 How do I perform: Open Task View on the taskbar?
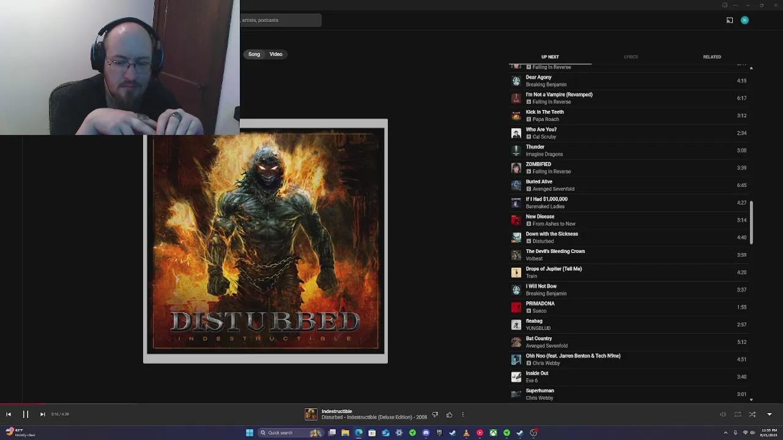coord(332,433)
